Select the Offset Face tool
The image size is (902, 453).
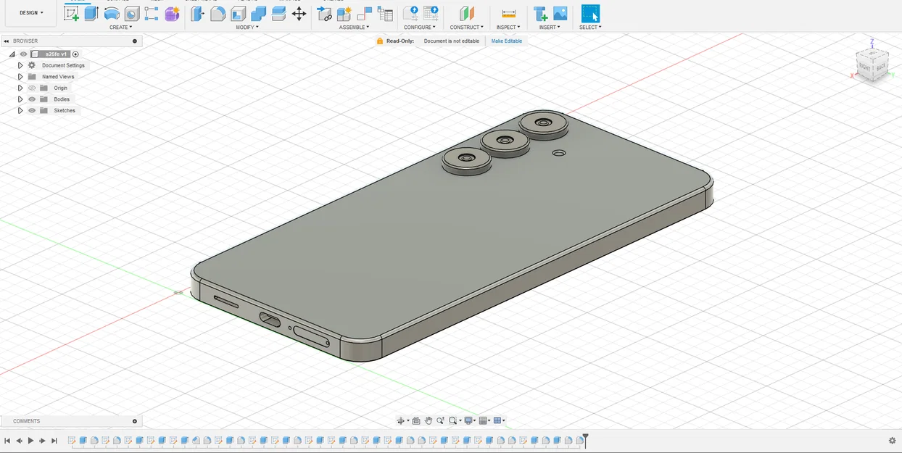point(278,13)
